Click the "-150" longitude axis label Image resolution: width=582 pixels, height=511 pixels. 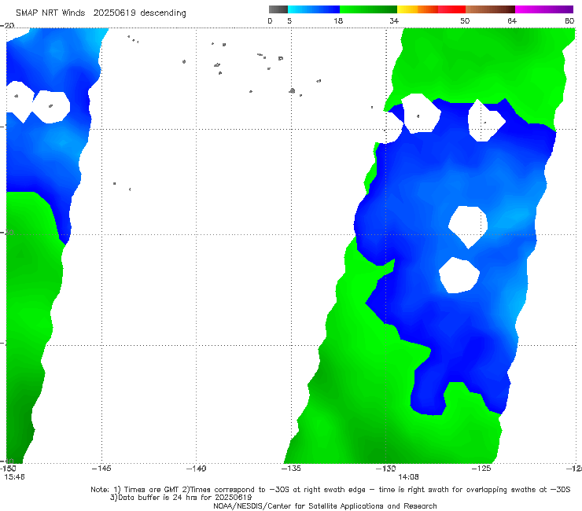[8, 469]
